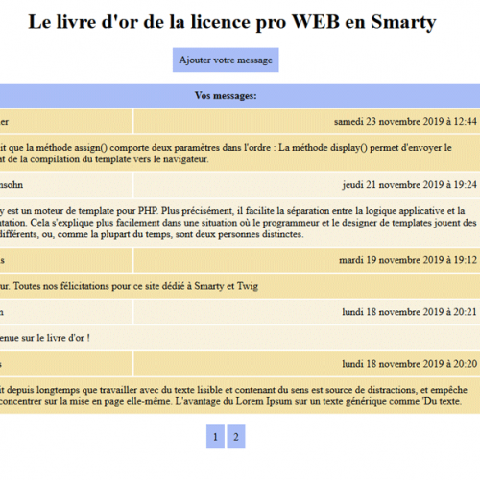Click the message about 'moteur de template pour PHP'

(x=238, y=223)
